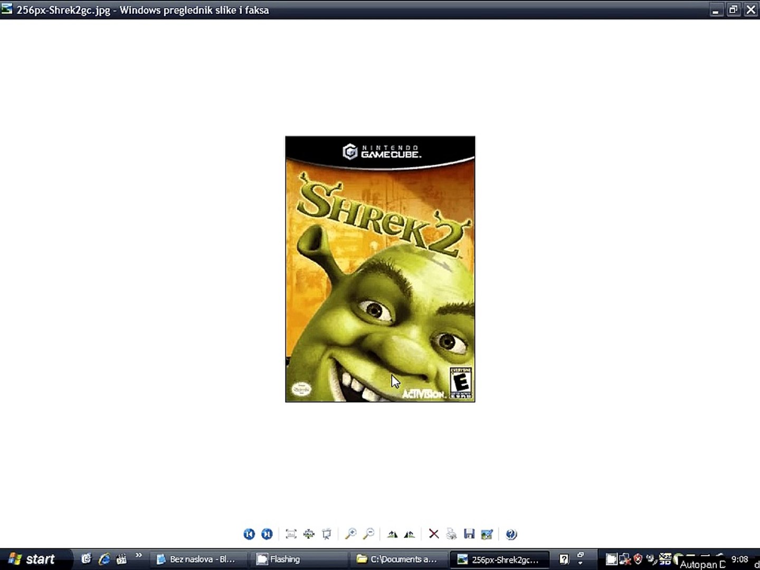The height and width of the screenshot is (570, 760).
Task: Delete the picture with the red X
Action: click(434, 534)
